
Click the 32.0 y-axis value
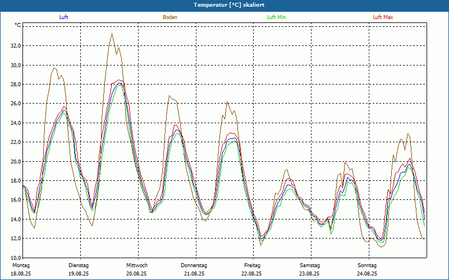[16, 46]
